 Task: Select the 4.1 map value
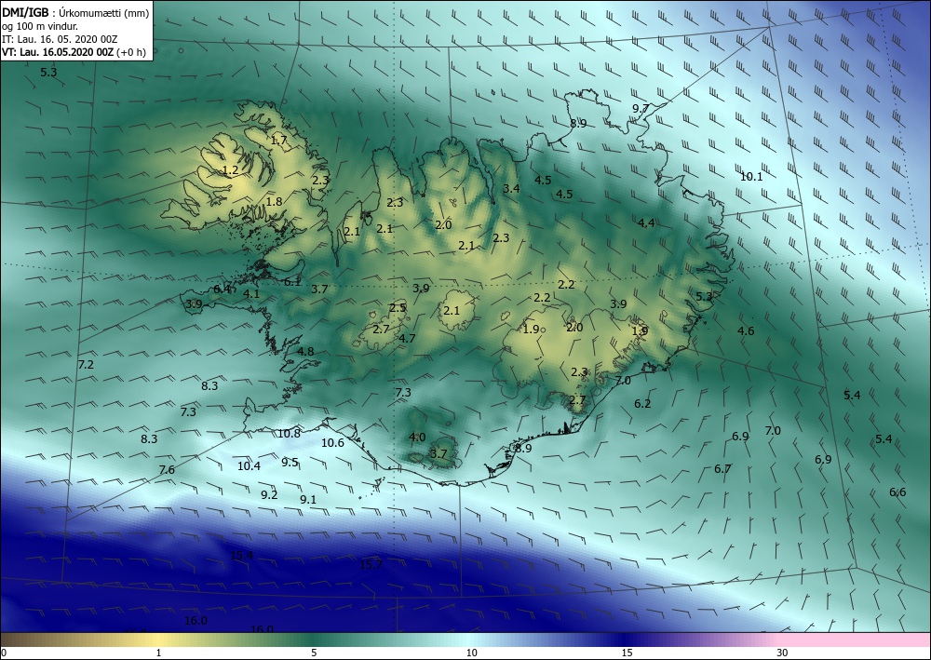[251, 293]
